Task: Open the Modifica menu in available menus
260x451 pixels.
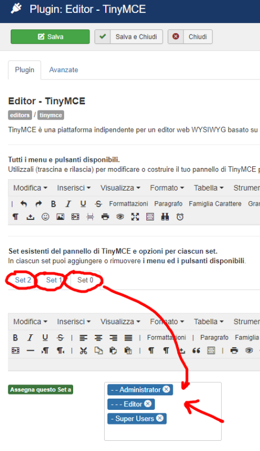Action: coord(30,188)
